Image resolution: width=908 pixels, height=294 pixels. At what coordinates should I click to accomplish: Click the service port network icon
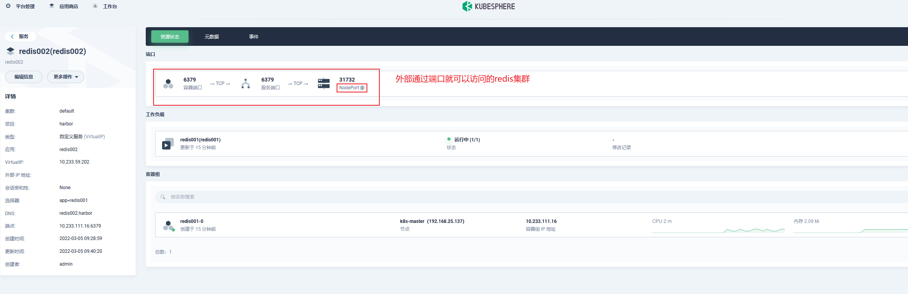pos(246,84)
